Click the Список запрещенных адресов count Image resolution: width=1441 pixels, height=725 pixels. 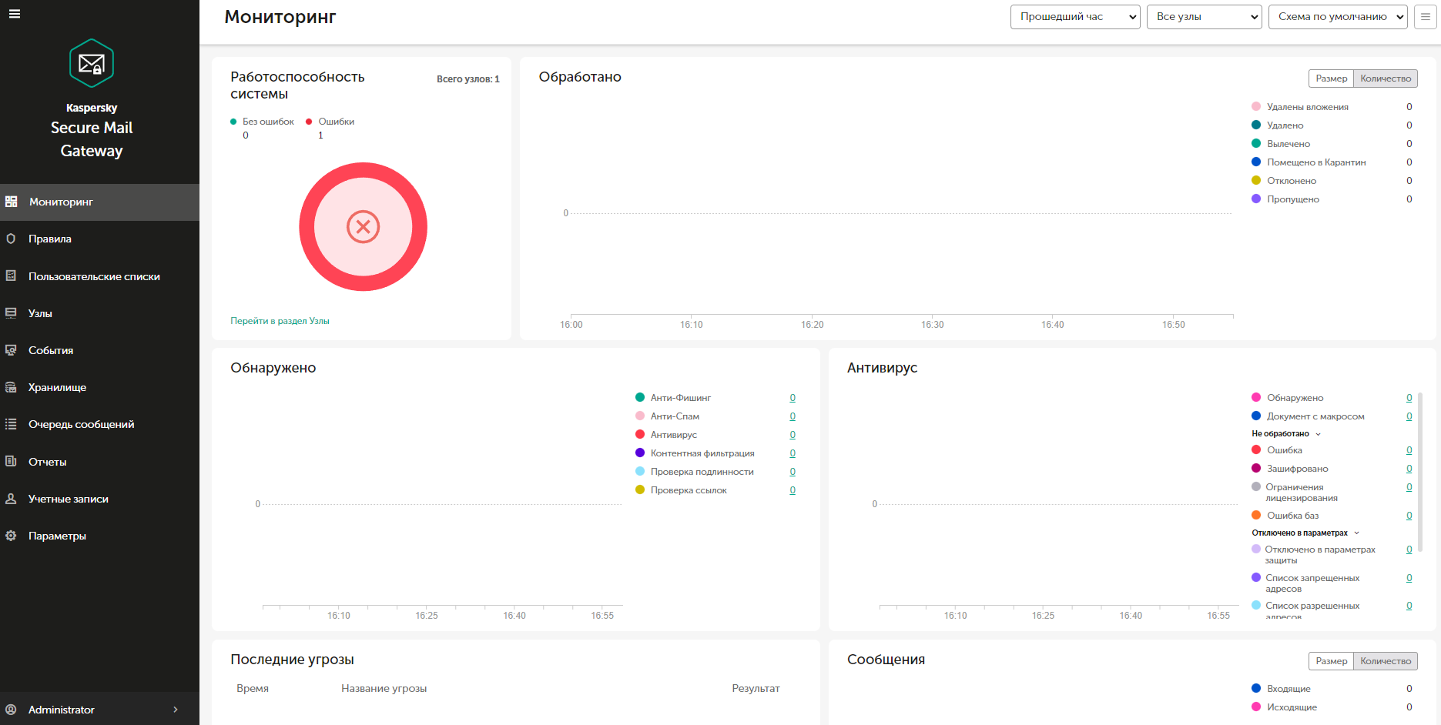point(1409,578)
